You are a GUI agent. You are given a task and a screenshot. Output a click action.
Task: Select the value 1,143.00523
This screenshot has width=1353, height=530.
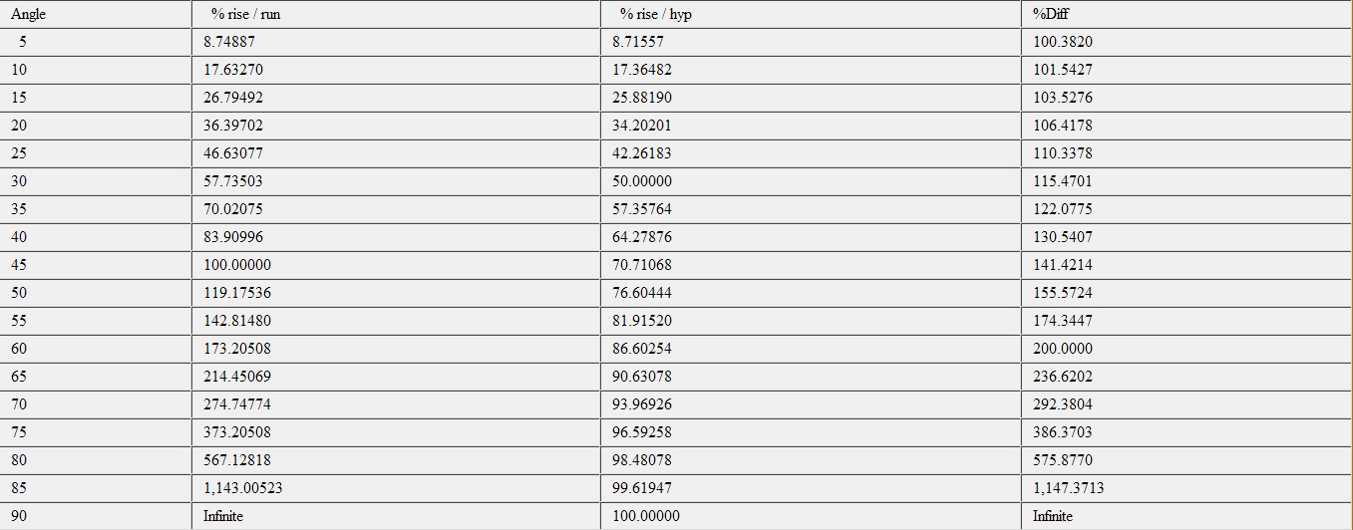click(396, 488)
